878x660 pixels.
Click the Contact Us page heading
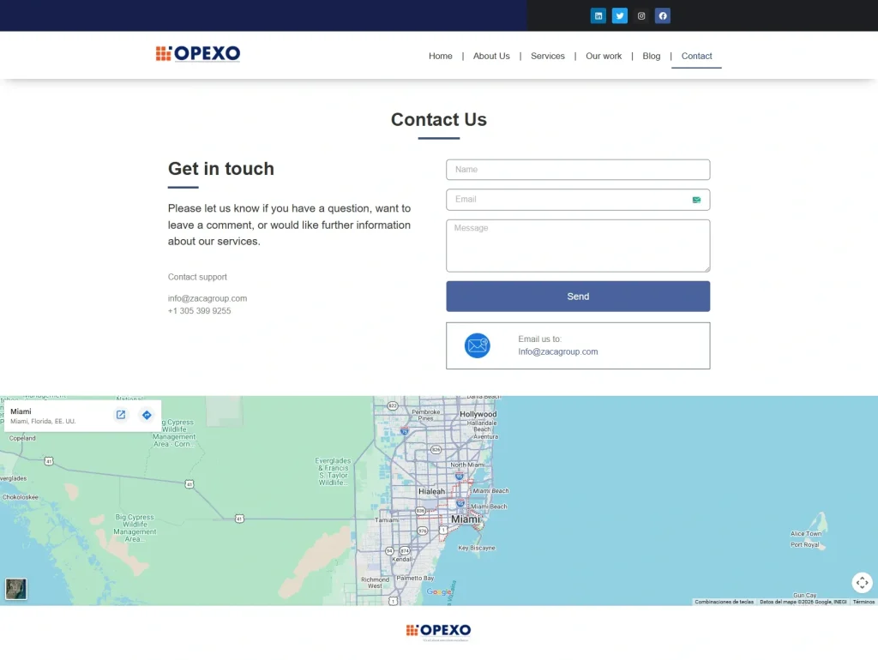[x=438, y=119]
